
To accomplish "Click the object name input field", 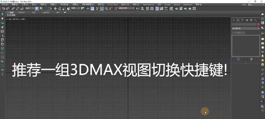I will [x=244, y=24].
